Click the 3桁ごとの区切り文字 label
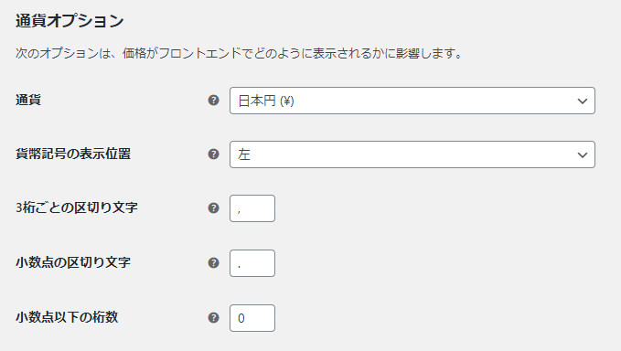Viewport: 621px width, 351px height. (77, 207)
